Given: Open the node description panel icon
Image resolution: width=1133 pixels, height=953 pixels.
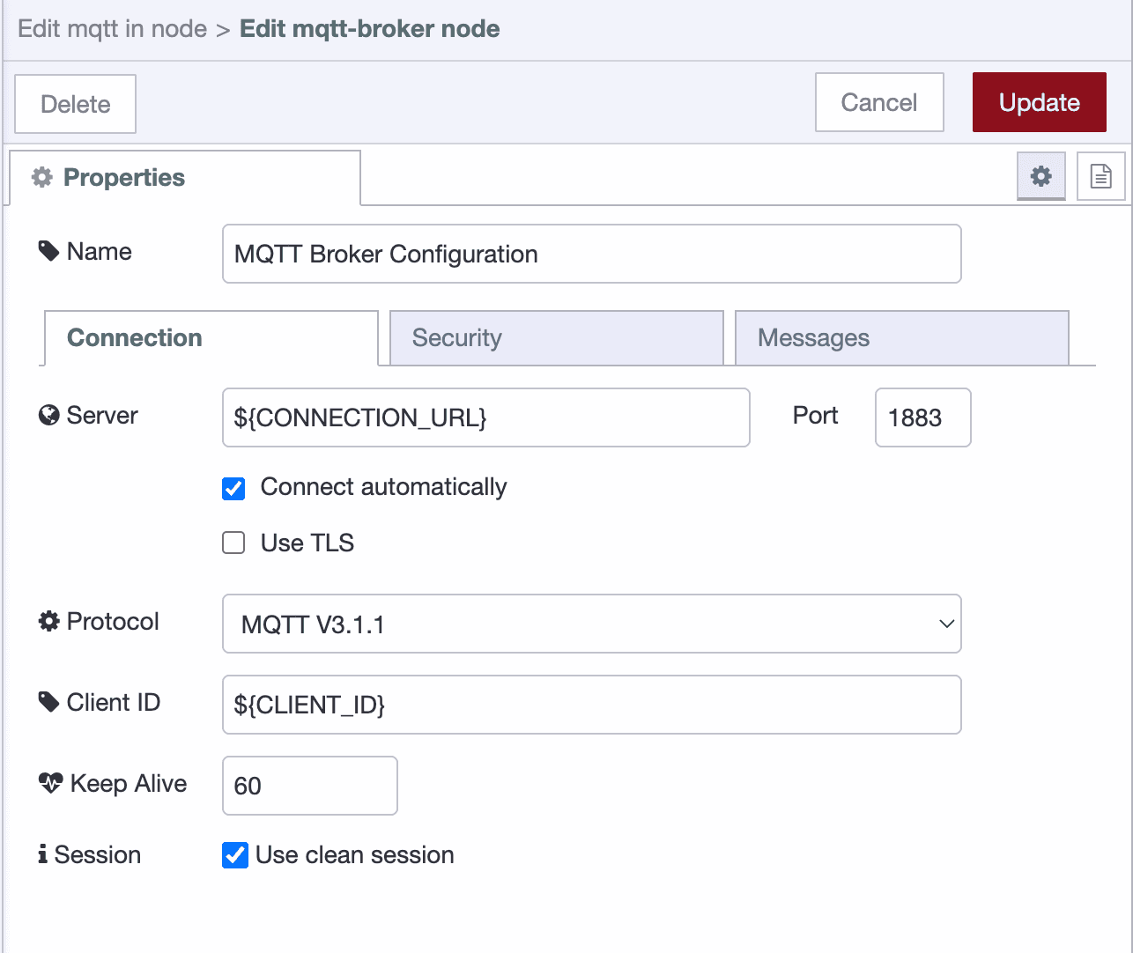Looking at the screenshot, I should pos(1101,176).
